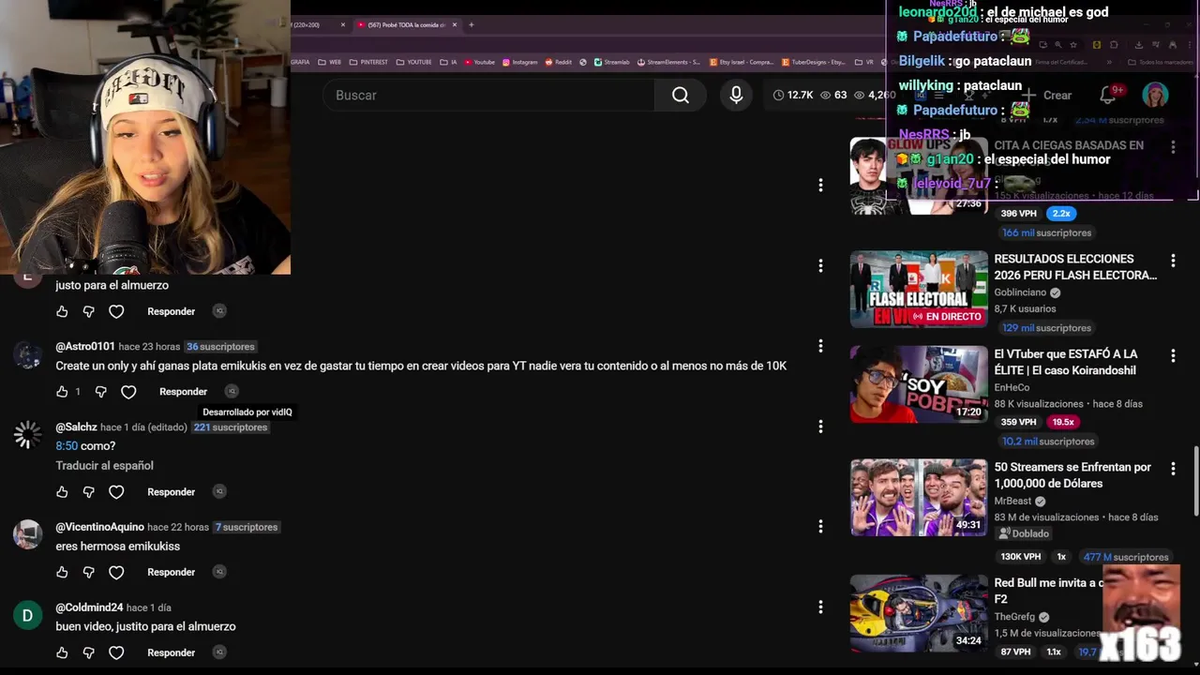Open the notifications bell

tap(1107, 95)
